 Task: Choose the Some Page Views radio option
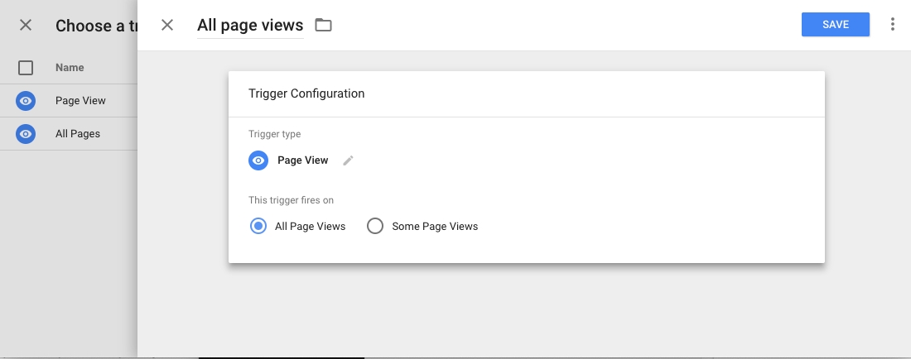click(x=375, y=226)
